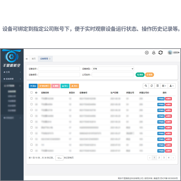Click the 千里眼航空 logo
Viewport: 181px width, 181px height.
coord(11,58)
